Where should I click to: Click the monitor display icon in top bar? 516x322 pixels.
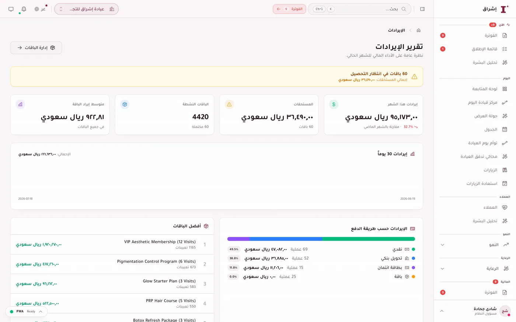(11, 9)
